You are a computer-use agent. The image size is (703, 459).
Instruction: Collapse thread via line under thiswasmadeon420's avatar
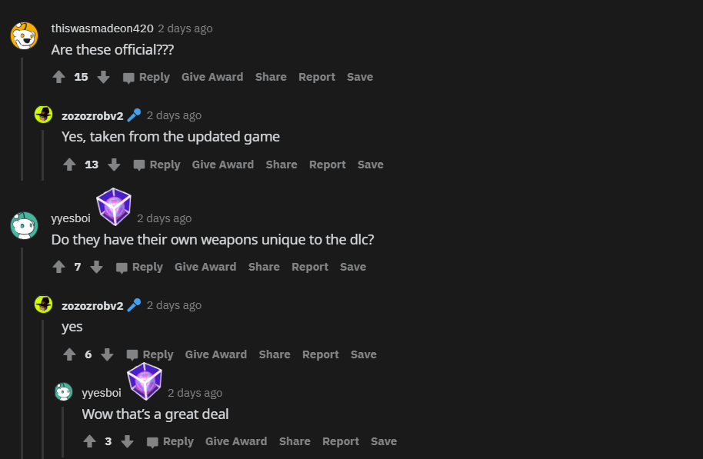(22, 118)
